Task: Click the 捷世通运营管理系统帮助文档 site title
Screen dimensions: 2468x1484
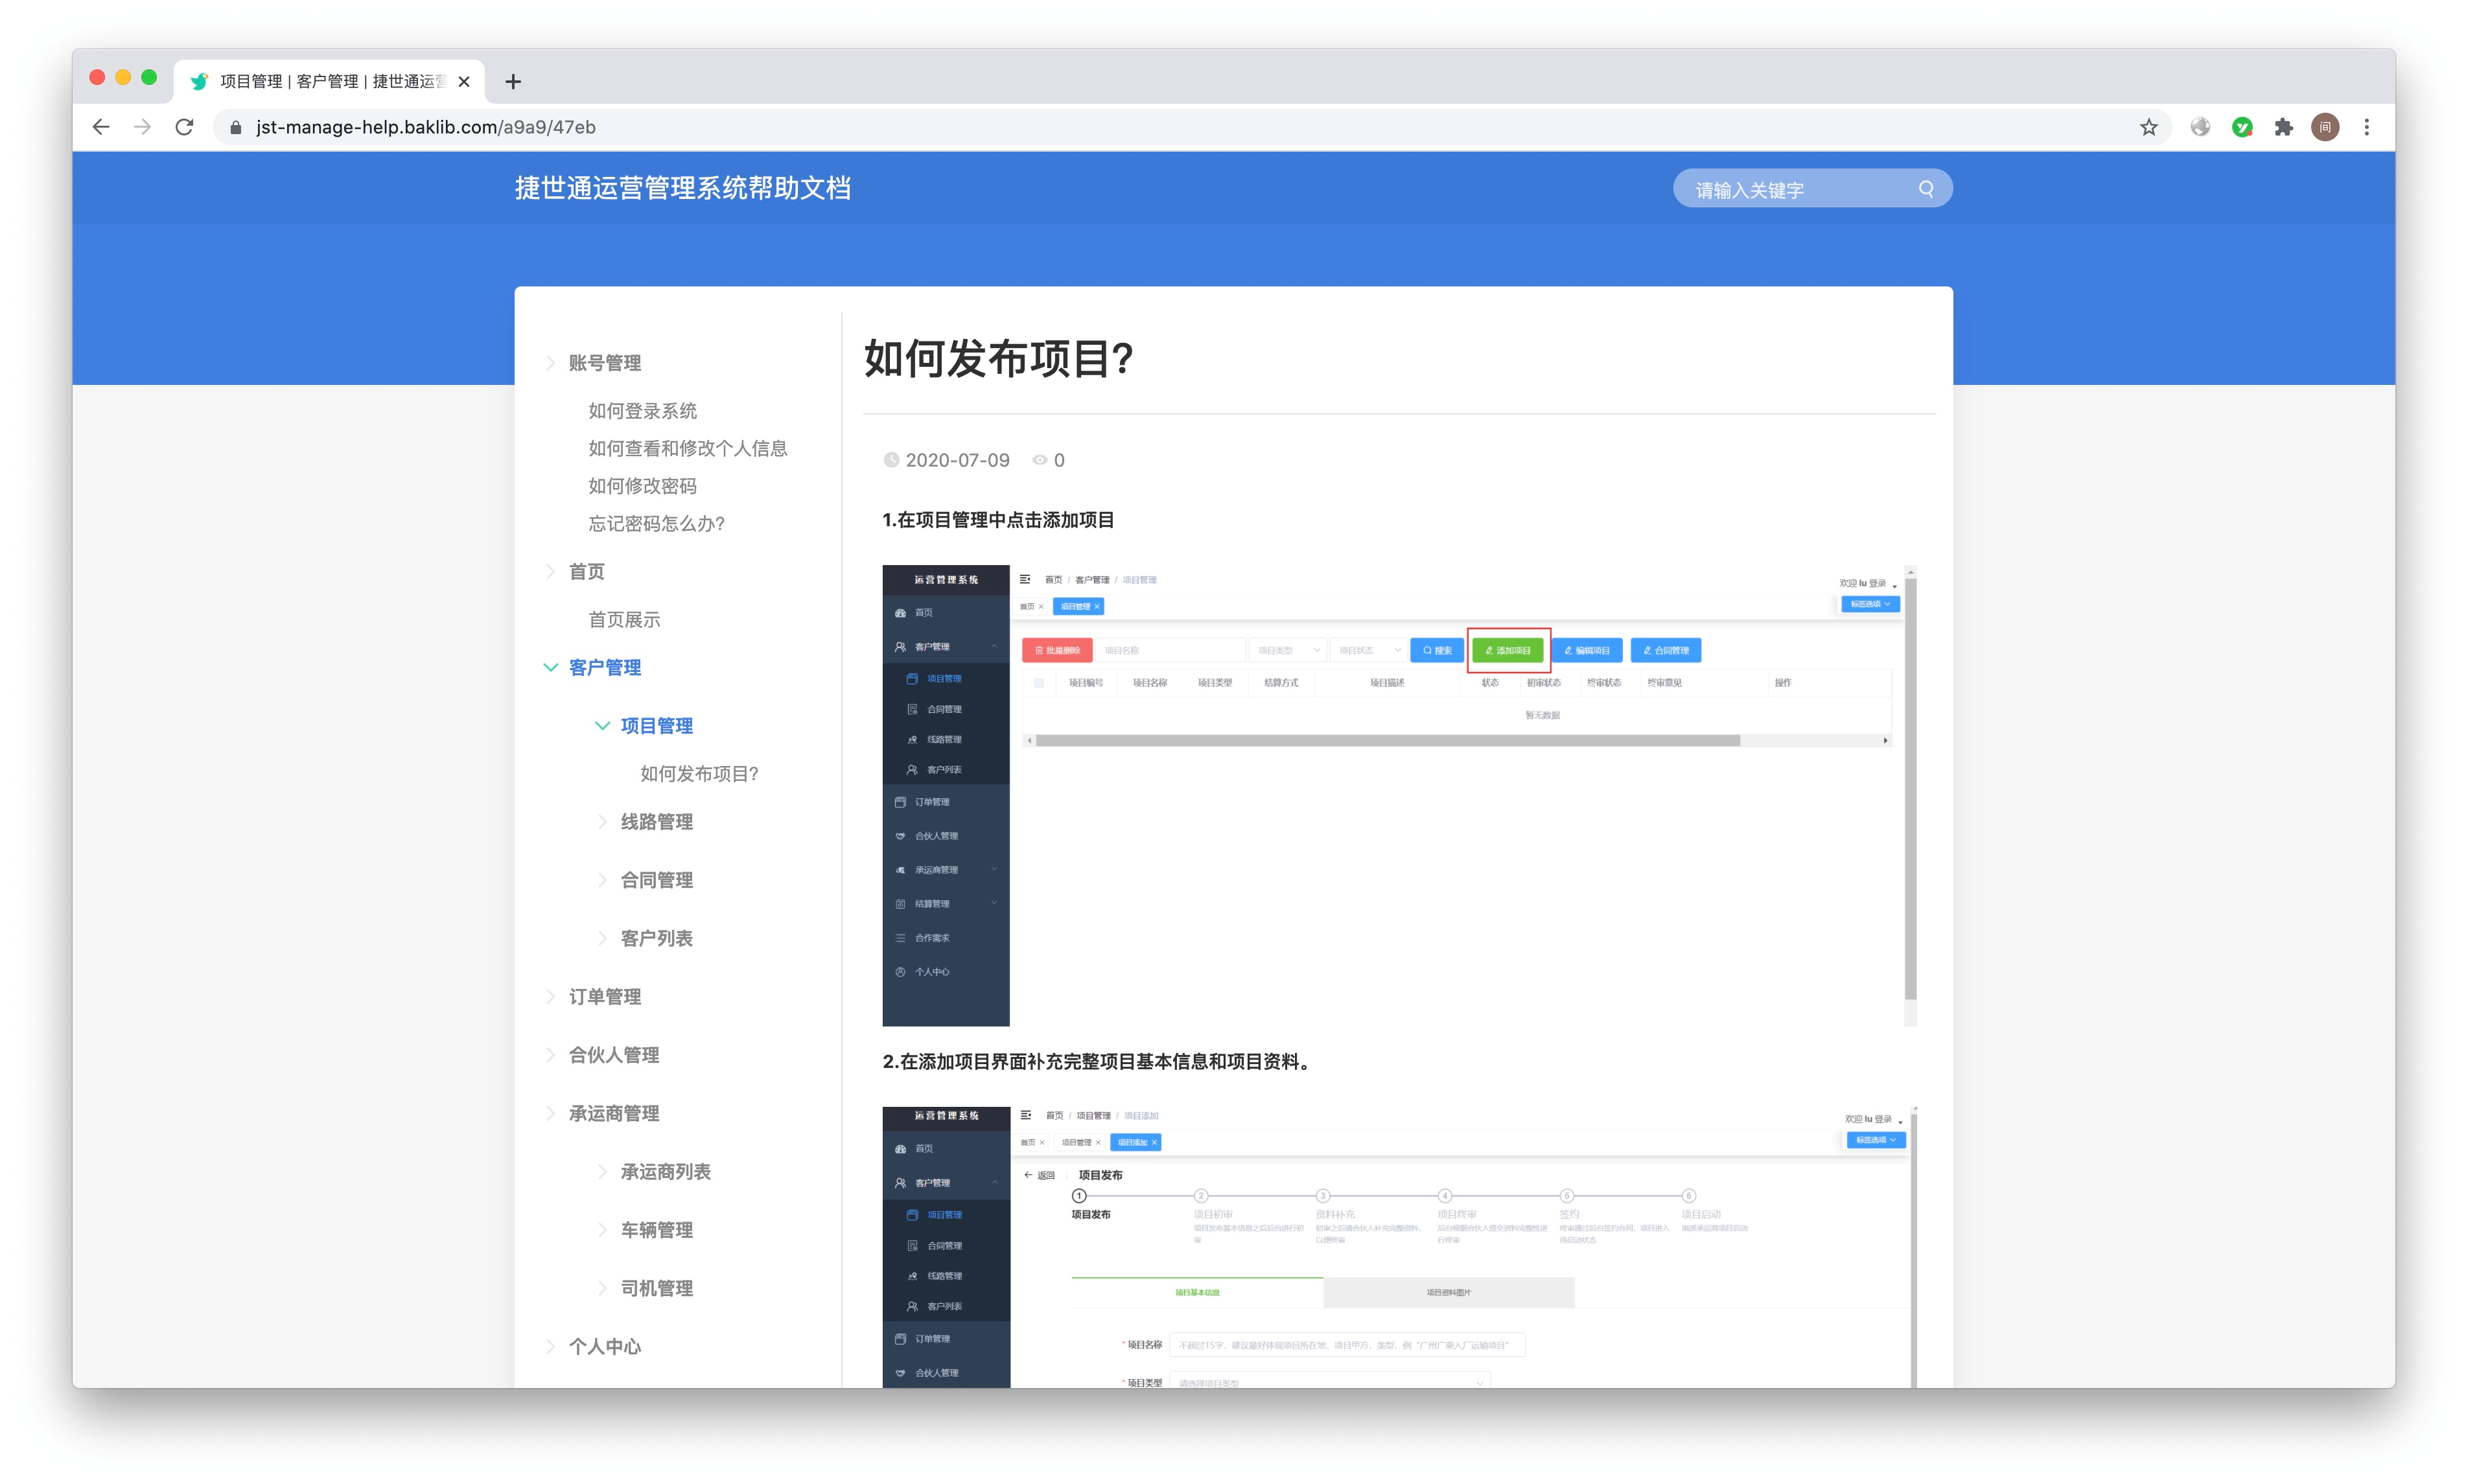Action: tap(683, 188)
